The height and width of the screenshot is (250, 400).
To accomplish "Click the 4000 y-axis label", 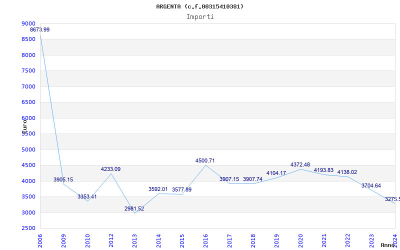I will [28, 181].
